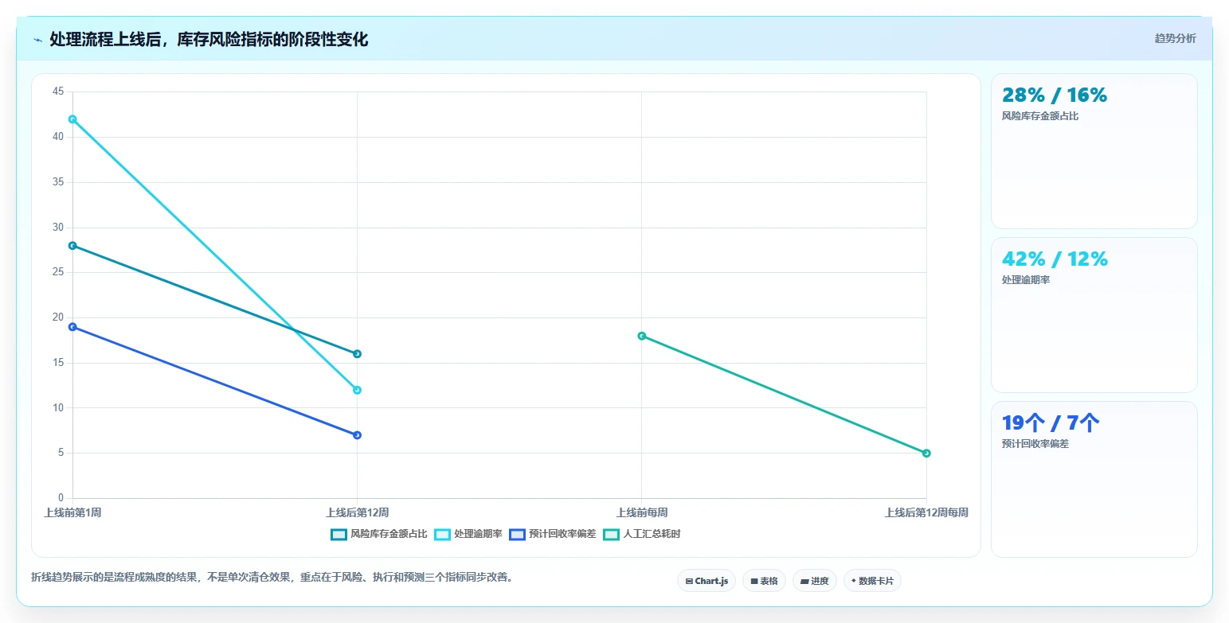Select the 数据卡片 tag
Image resolution: width=1229 pixels, height=623 pixels.
click(872, 581)
